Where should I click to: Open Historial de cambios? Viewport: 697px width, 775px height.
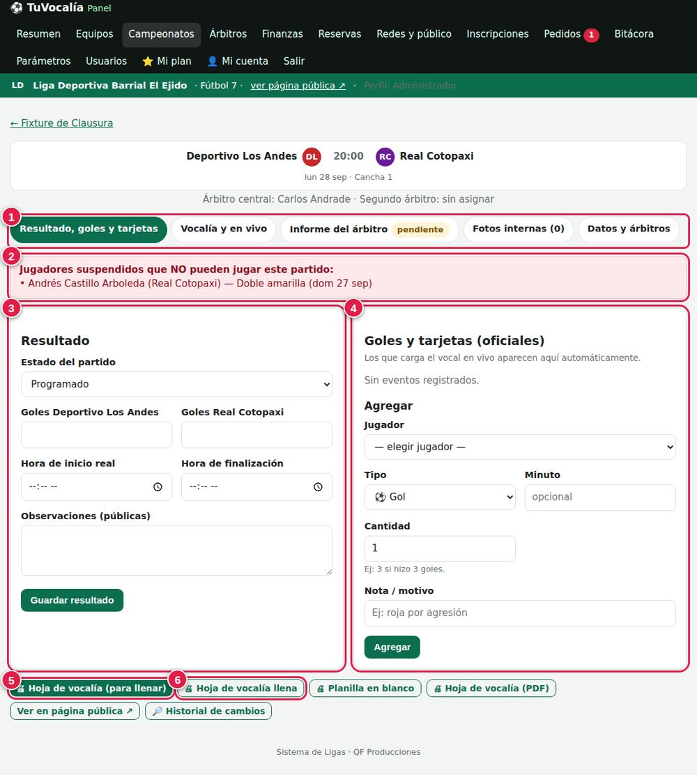(x=208, y=712)
